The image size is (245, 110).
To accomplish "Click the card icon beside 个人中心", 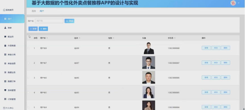I will [4, 108].
